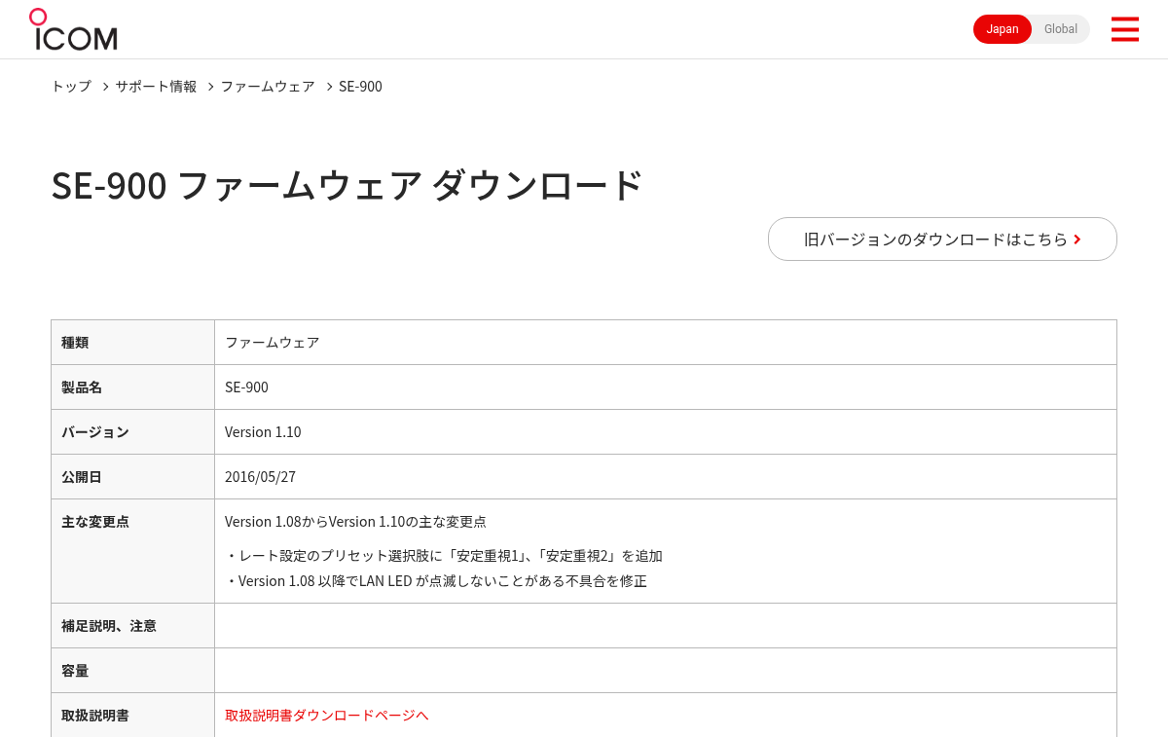Open the ICOM logo home link

tap(73, 29)
